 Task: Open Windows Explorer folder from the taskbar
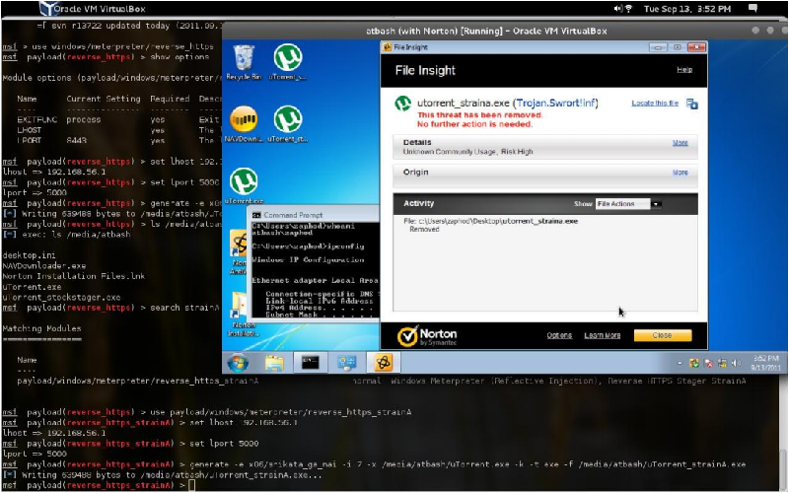coord(274,363)
